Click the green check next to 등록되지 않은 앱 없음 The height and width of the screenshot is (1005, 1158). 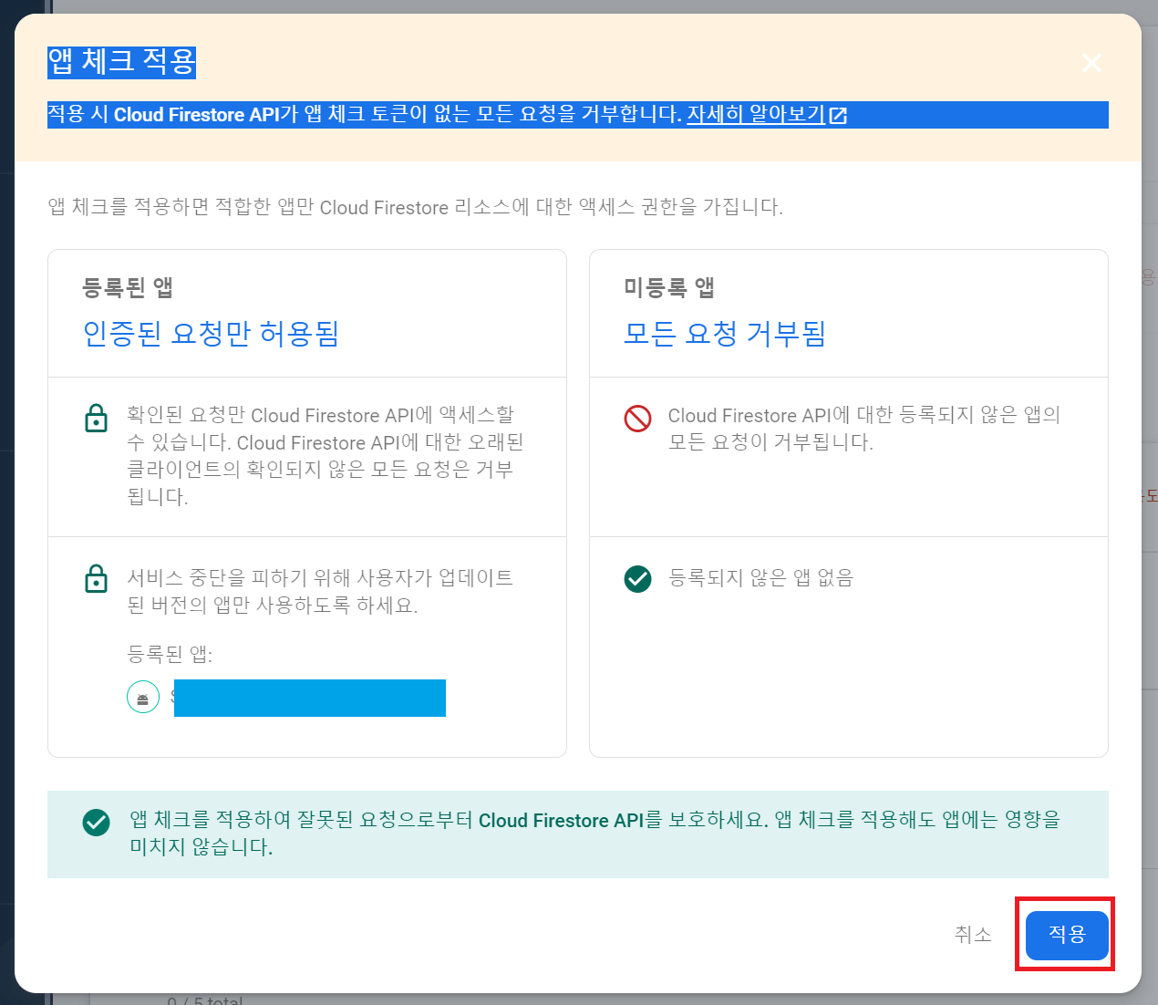click(x=637, y=578)
